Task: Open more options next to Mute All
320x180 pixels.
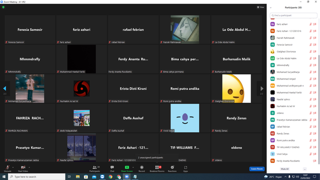Action: coord(304,169)
